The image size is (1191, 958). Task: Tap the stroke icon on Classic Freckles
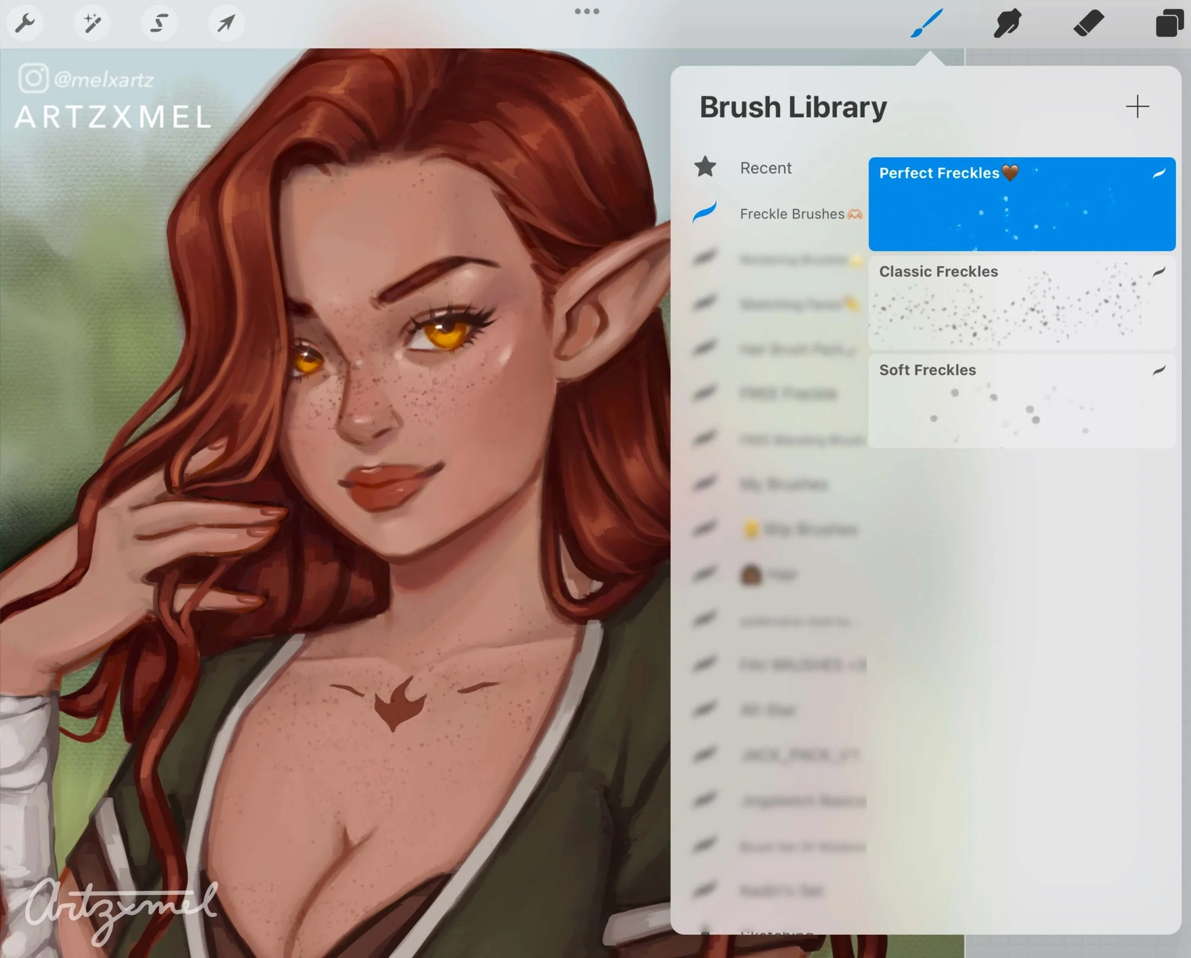click(1159, 272)
